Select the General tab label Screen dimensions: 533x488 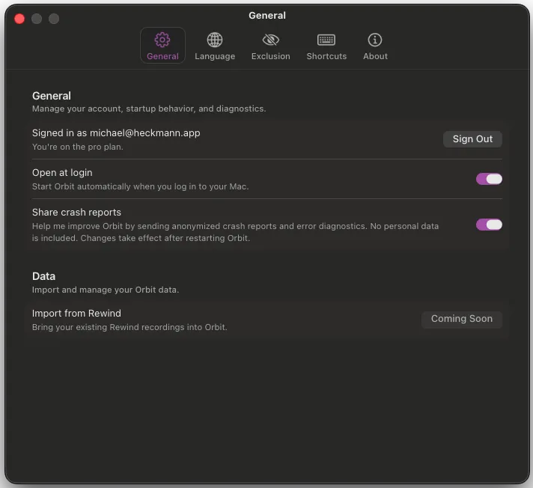coord(162,56)
